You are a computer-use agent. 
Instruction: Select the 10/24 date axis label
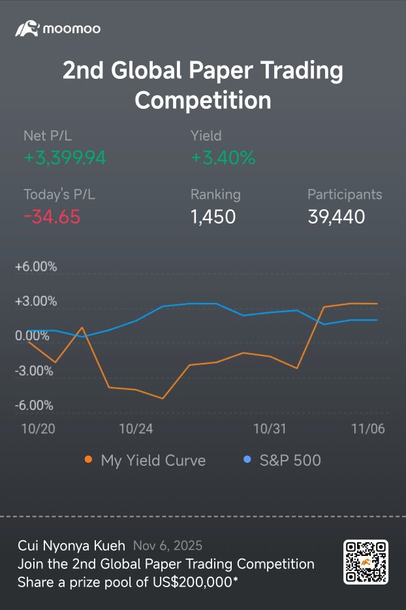[136, 429]
